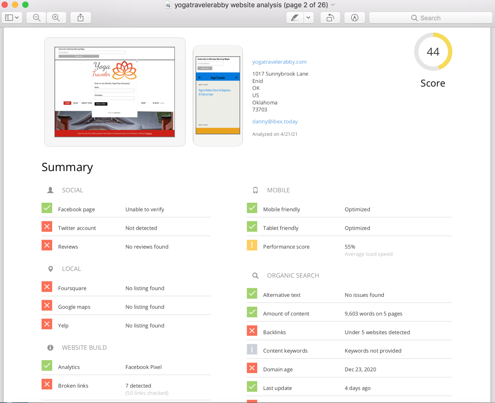Click the '4 days ago' last update value
The image size is (495, 403).
pyautogui.click(x=358, y=388)
